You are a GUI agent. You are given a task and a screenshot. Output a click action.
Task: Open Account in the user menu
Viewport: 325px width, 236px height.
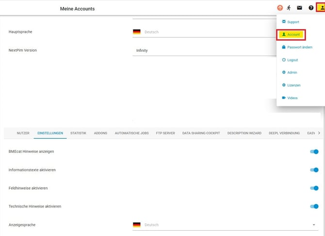pyautogui.click(x=291, y=35)
